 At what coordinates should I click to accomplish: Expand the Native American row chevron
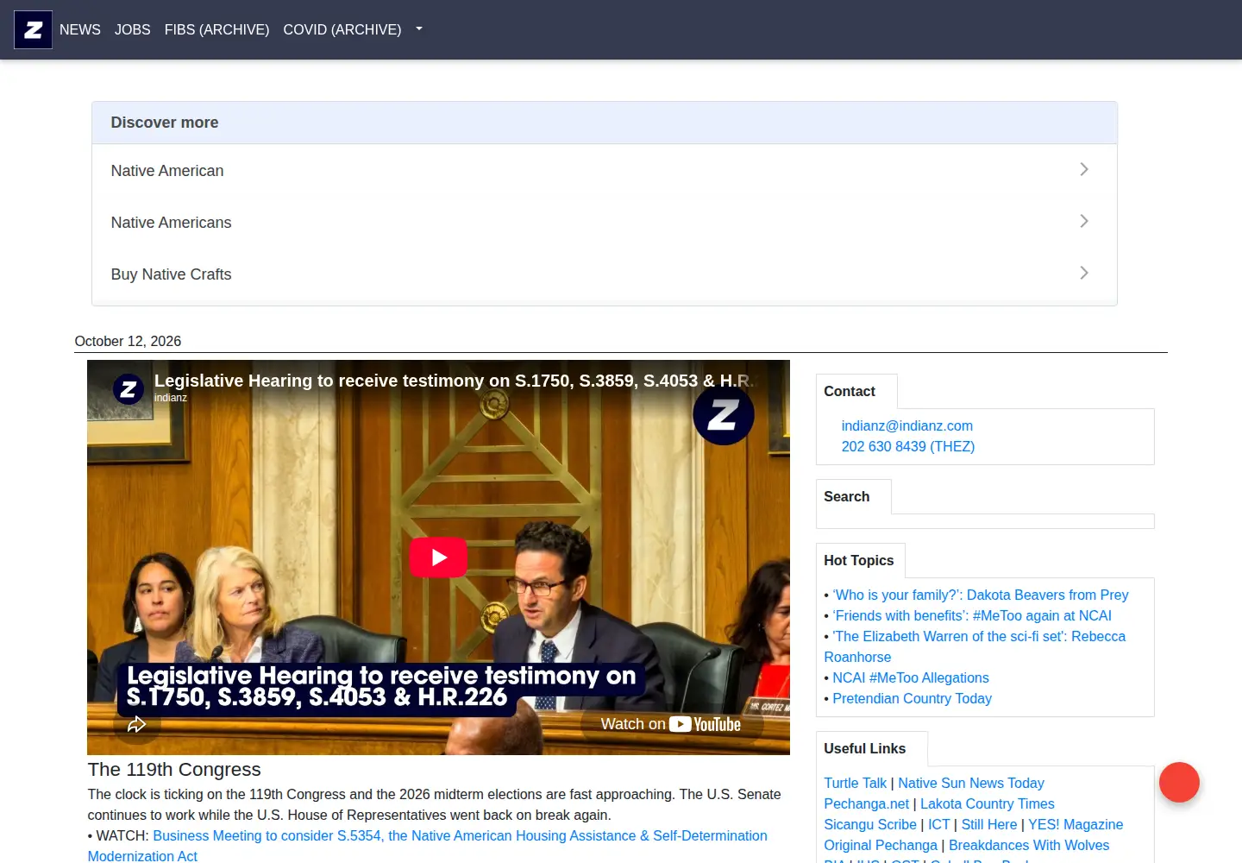tap(1084, 170)
